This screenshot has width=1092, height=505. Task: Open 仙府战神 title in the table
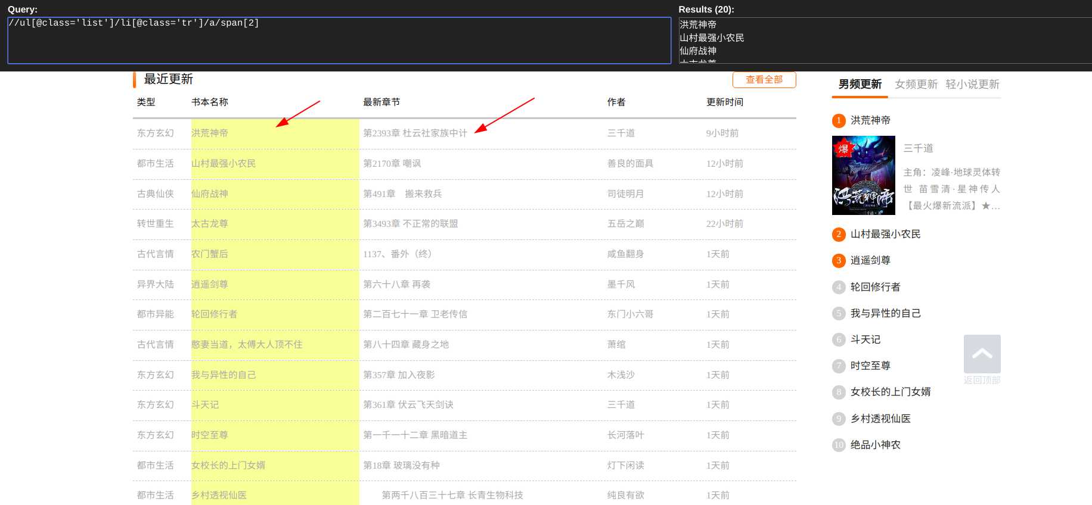(209, 194)
